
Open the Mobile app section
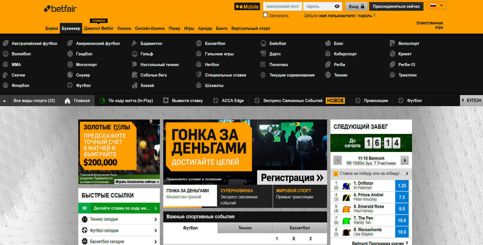pyautogui.click(x=247, y=6)
